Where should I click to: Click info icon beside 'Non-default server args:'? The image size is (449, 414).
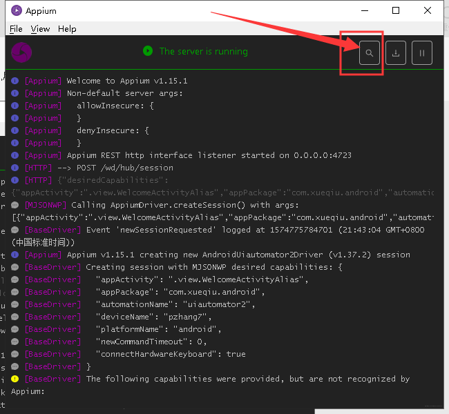[x=15, y=93]
